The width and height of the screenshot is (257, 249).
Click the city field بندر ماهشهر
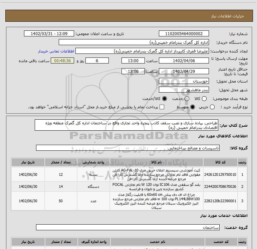pyautogui.click(x=184, y=90)
